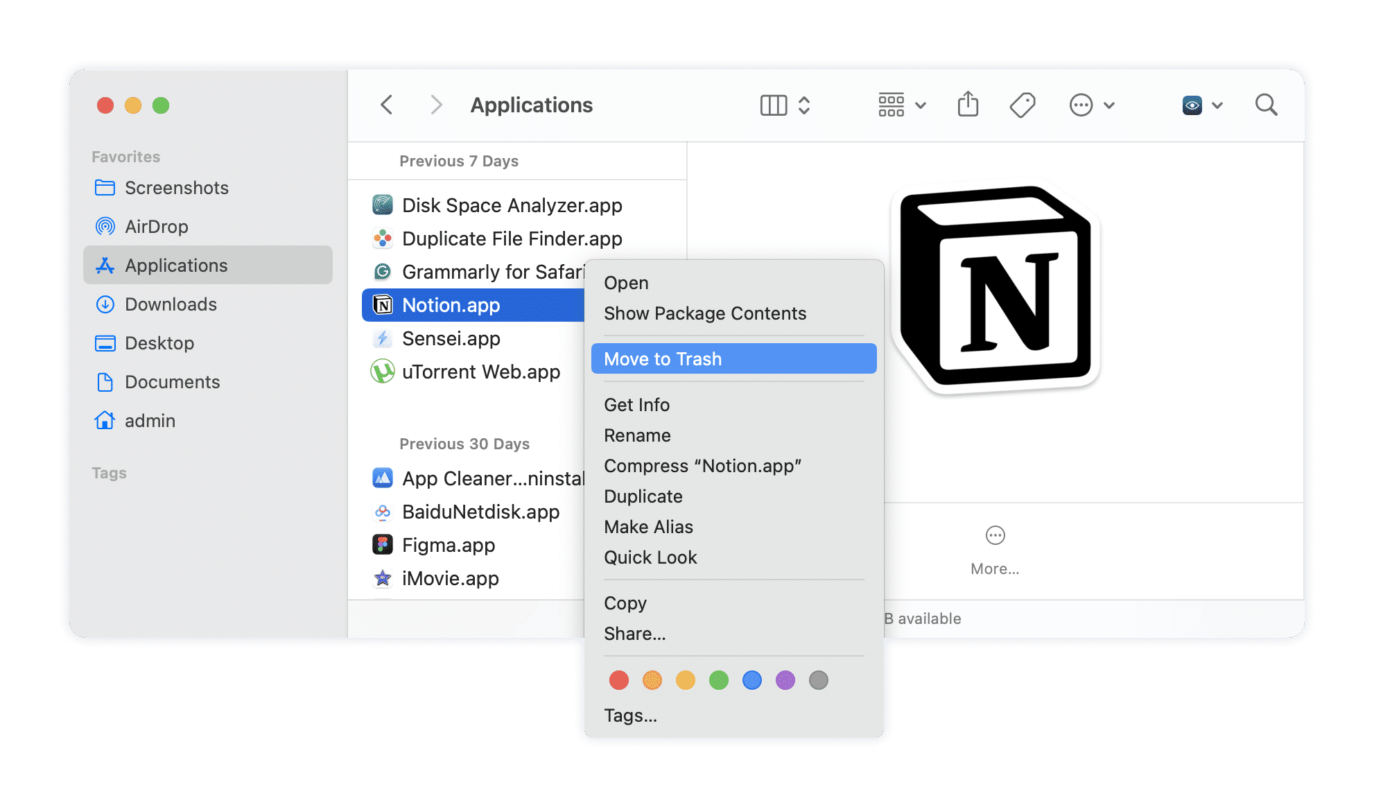Screen dimensions: 1374x807
Task: Click the Share icon in the toolbar
Action: point(968,105)
